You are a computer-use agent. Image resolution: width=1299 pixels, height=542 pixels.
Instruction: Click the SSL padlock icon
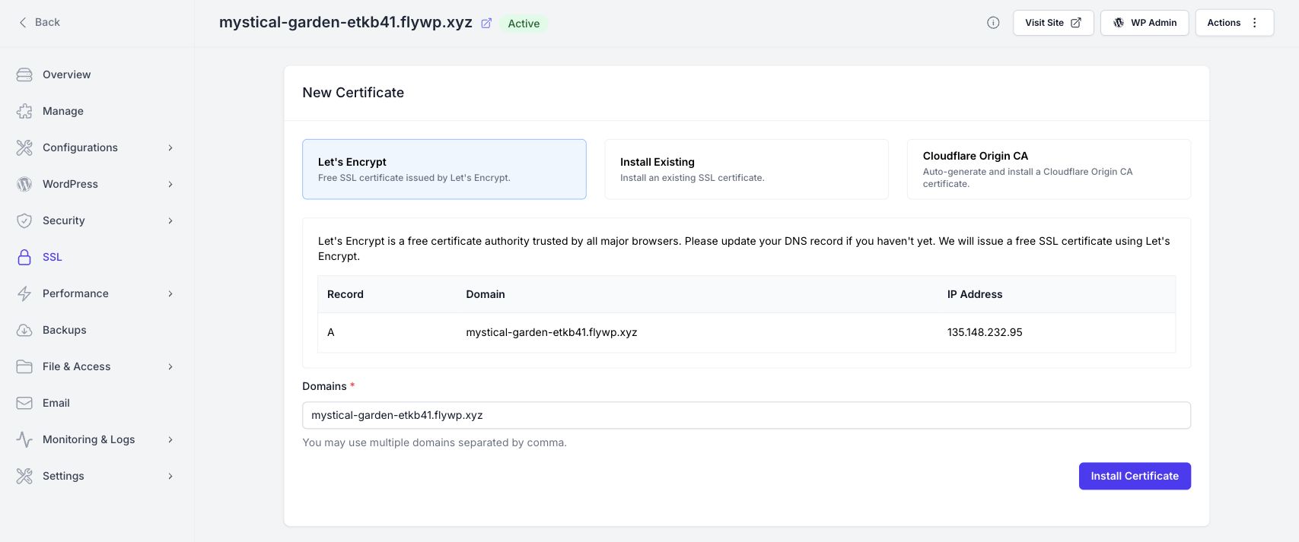click(x=24, y=257)
